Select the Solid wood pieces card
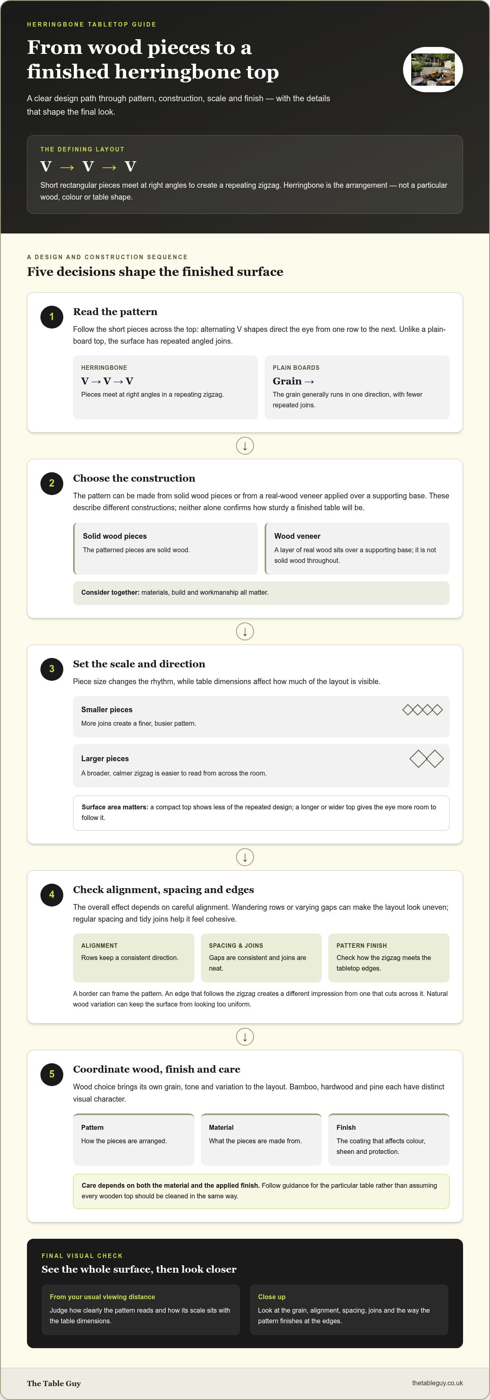The image size is (490, 1400). [165, 549]
